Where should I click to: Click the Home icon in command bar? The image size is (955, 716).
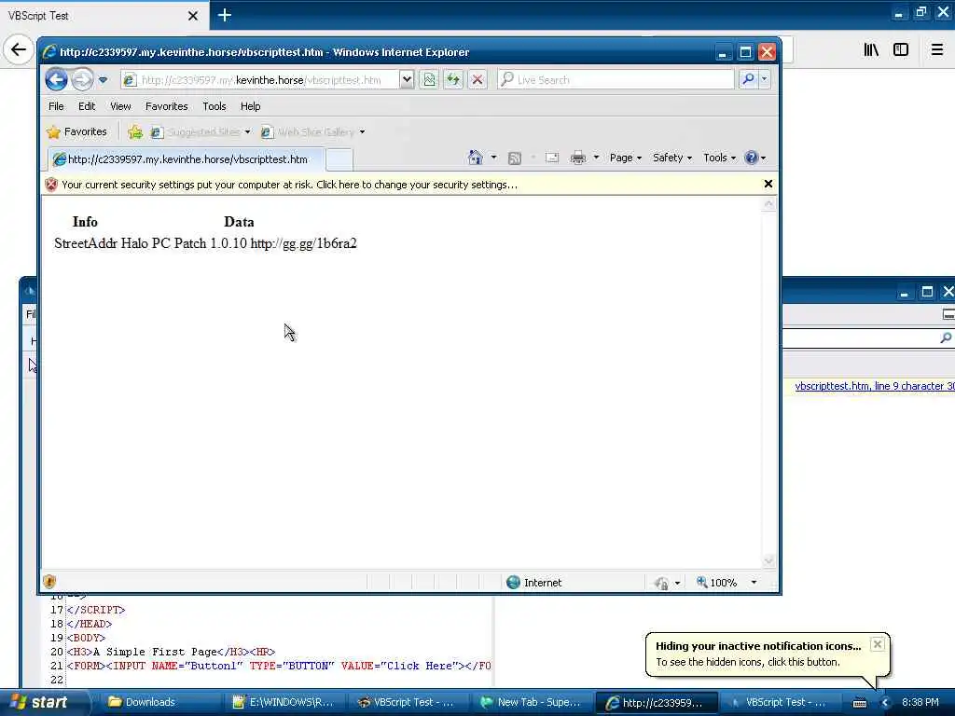[x=475, y=158]
